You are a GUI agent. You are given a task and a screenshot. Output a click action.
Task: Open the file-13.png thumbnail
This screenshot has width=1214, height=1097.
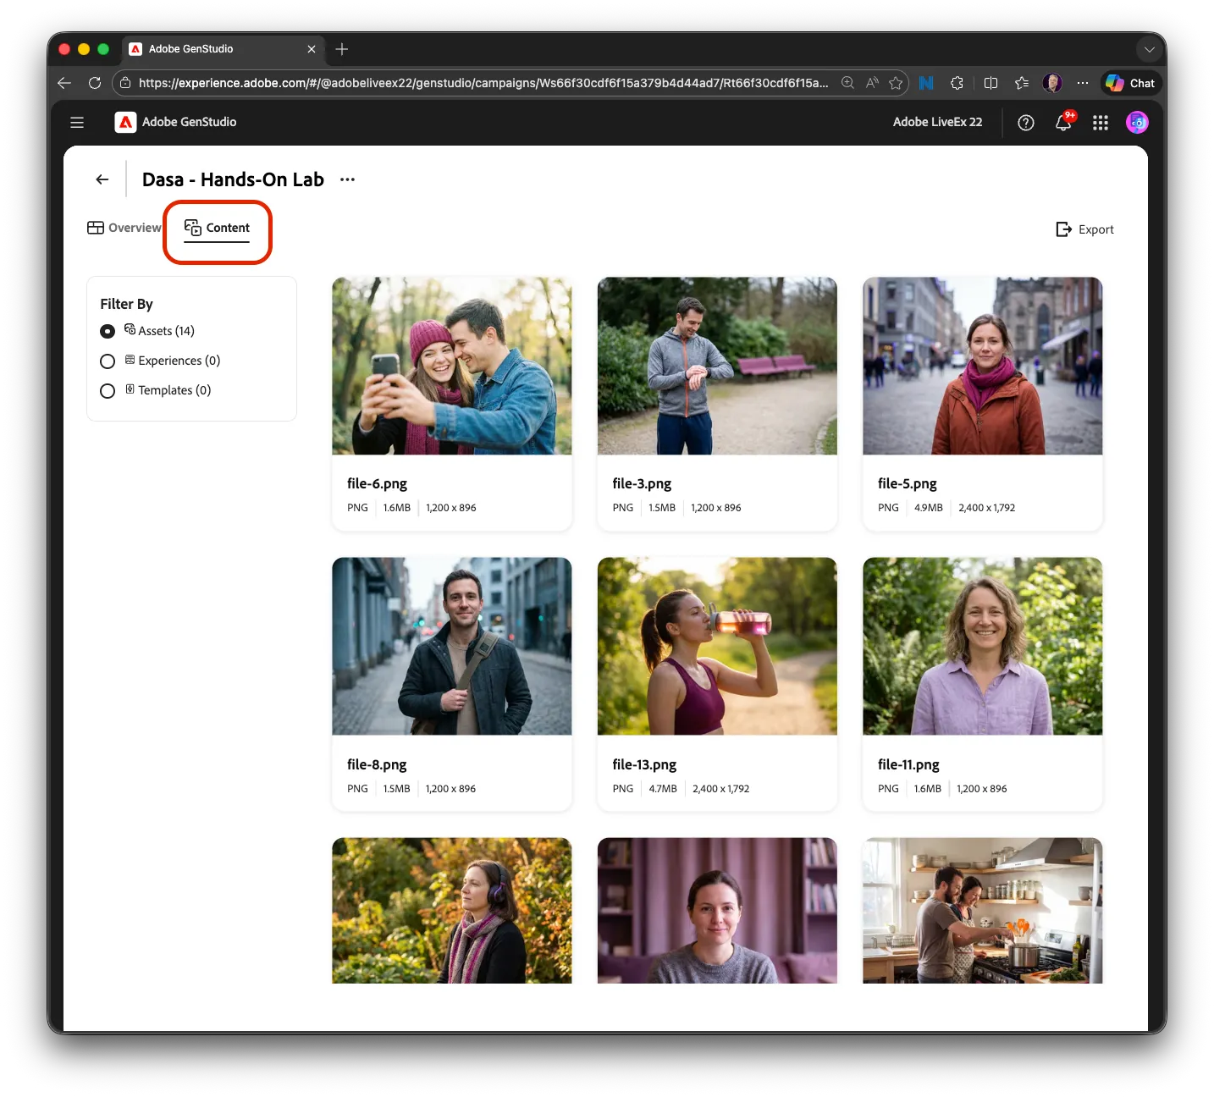pyautogui.click(x=717, y=647)
